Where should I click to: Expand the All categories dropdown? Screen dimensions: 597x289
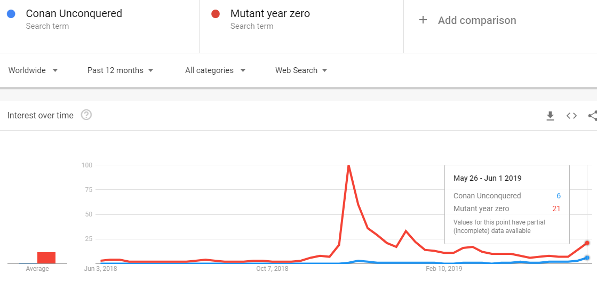click(x=216, y=70)
